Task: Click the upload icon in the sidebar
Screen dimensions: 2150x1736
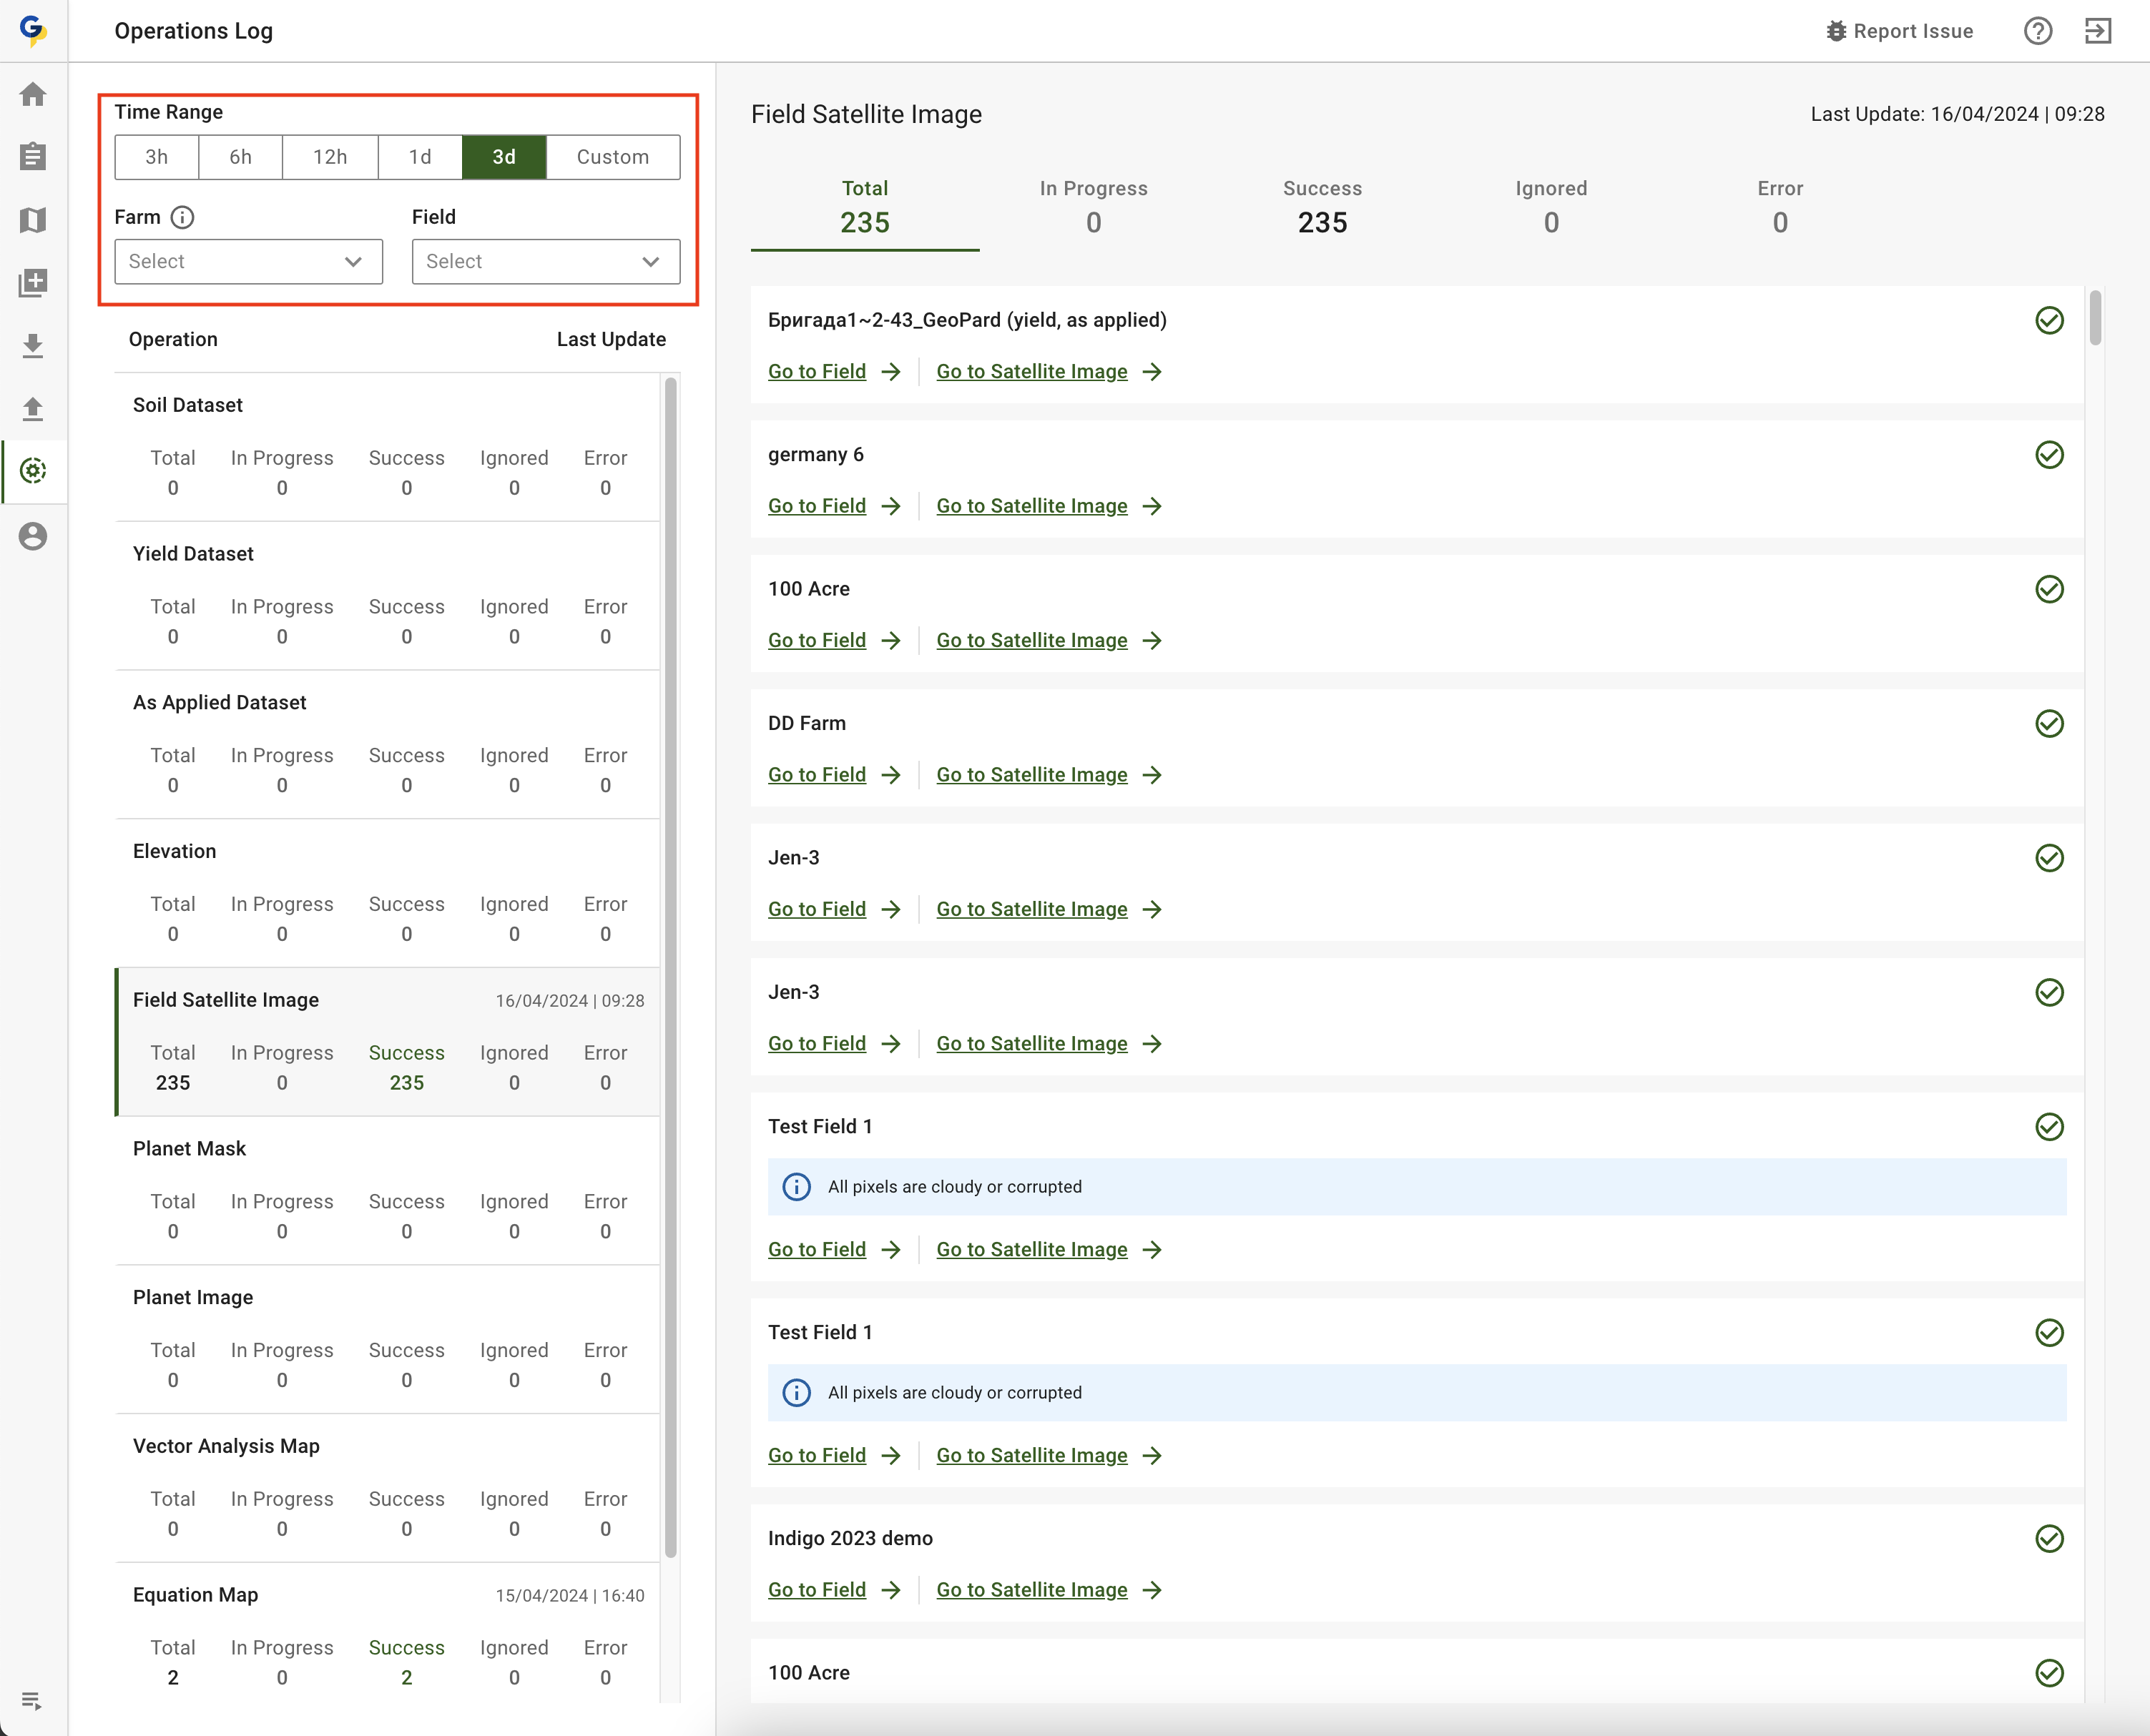Action: (x=33, y=408)
